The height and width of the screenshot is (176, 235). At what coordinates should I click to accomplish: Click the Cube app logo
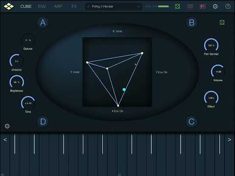pos(9,6)
